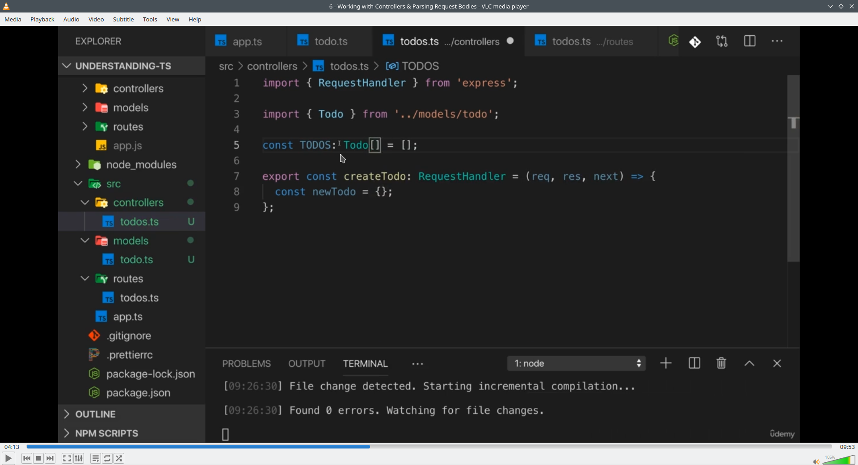The height and width of the screenshot is (465, 858).
Task: Toggle loop playback mode
Action: [107, 458]
